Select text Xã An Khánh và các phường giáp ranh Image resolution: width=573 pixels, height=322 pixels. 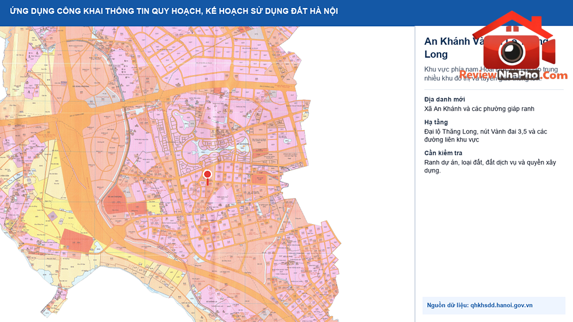(x=479, y=109)
